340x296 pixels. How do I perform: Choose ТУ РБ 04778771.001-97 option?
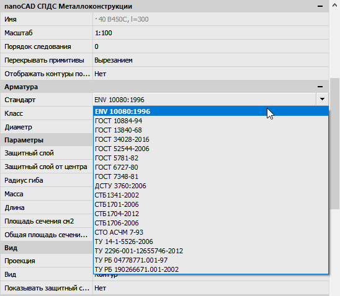[x=211, y=260]
